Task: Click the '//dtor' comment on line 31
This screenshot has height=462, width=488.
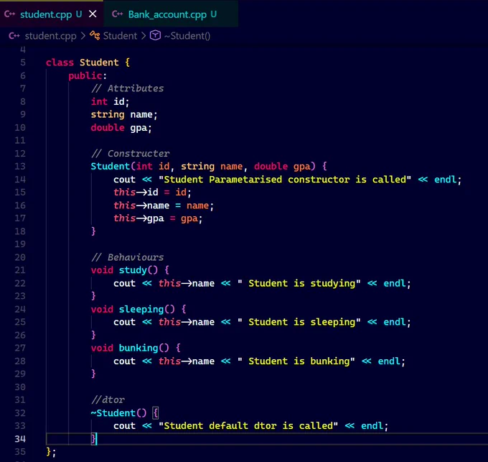Action: (108, 400)
